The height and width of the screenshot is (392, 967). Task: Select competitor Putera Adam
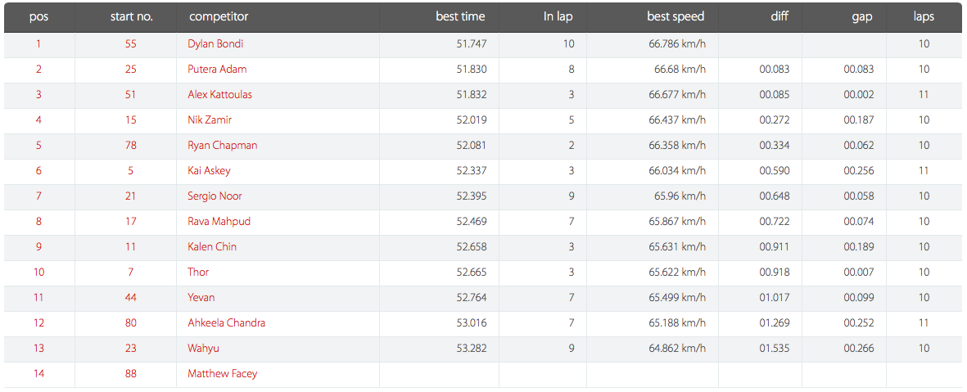(x=217, y=69)
